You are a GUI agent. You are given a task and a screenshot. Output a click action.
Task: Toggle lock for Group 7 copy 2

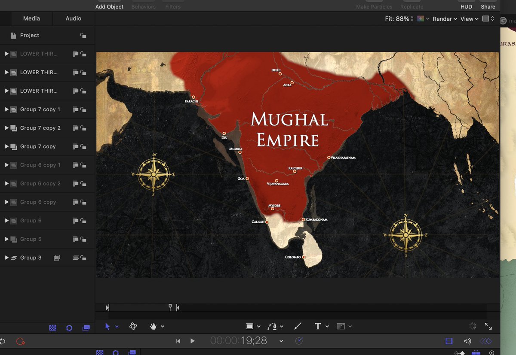pos(83,128)
